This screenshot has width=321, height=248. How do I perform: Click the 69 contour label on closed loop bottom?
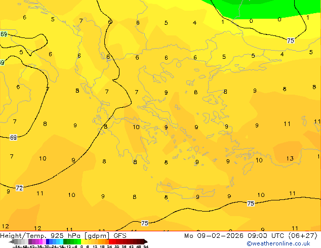tap(13, 138)
